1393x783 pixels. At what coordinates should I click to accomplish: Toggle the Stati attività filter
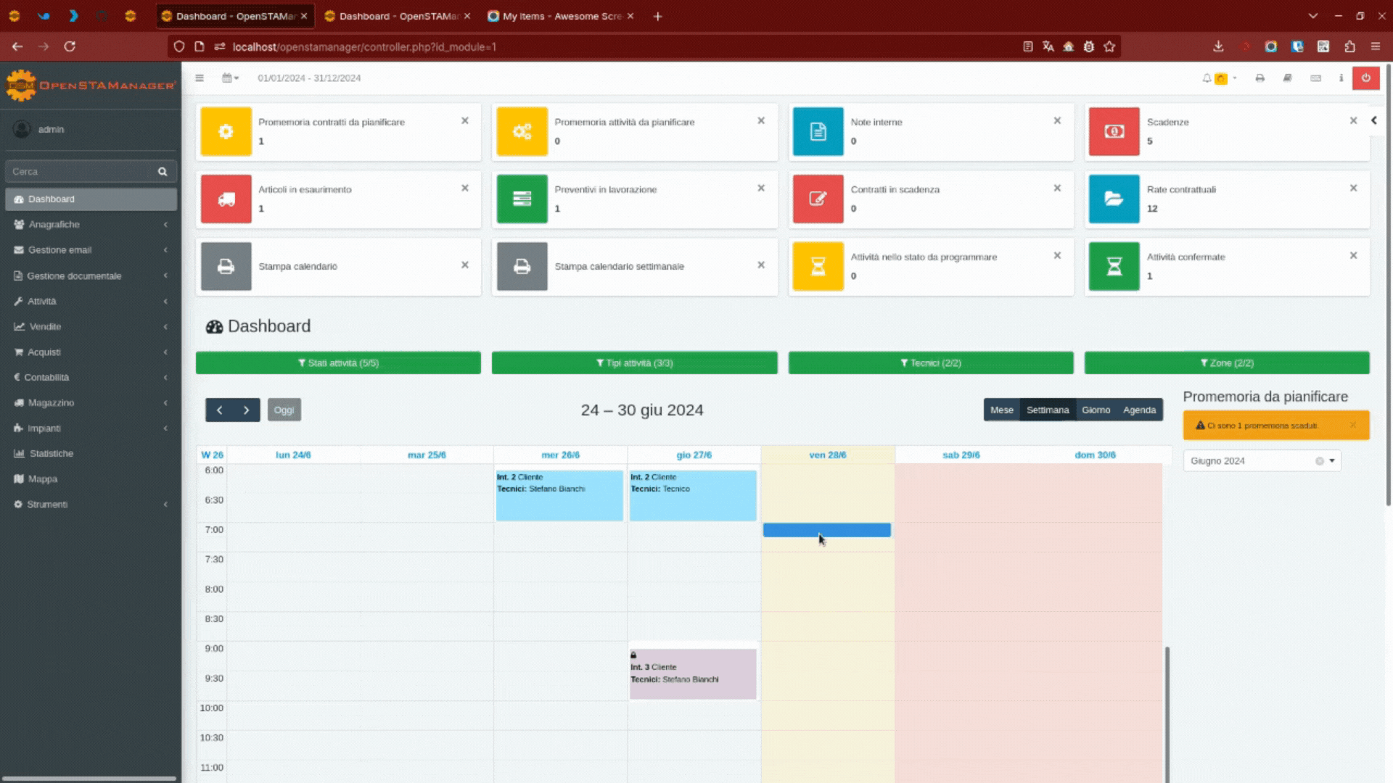click(x=338, y=362)
